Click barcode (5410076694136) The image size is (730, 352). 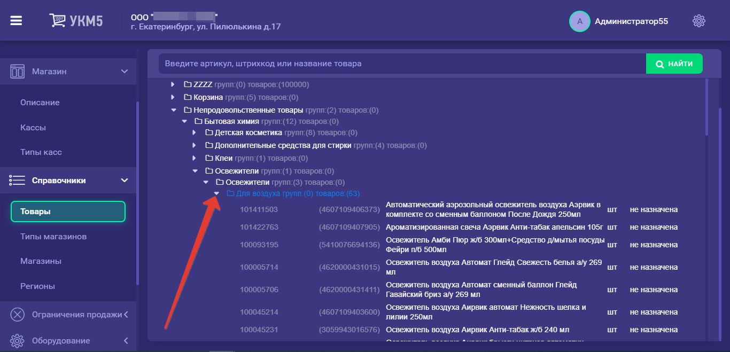pyautogui.click(x=350, y=245)
